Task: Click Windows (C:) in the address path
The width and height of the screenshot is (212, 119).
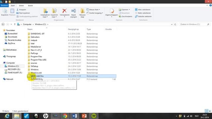Action: coord(40,24)
